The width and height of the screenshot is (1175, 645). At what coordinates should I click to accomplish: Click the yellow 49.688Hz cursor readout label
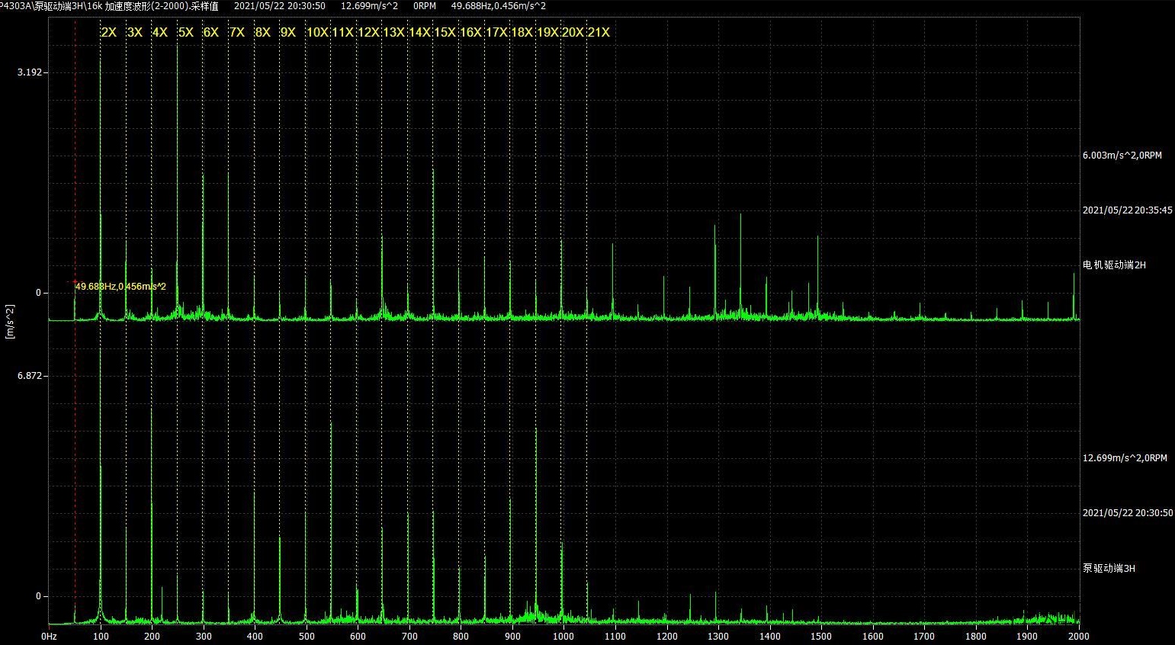[120, 287]
